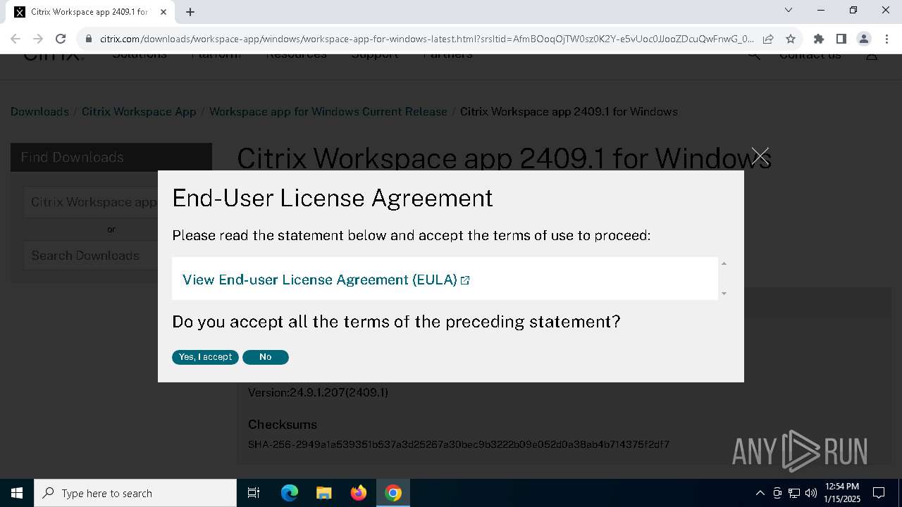902x507 pixels.
Task: Click Citrix Workspace App breadcrumb
Action: [x=139, y=111]
